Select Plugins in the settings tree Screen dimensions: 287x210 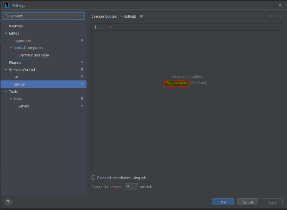click(15, 63)
